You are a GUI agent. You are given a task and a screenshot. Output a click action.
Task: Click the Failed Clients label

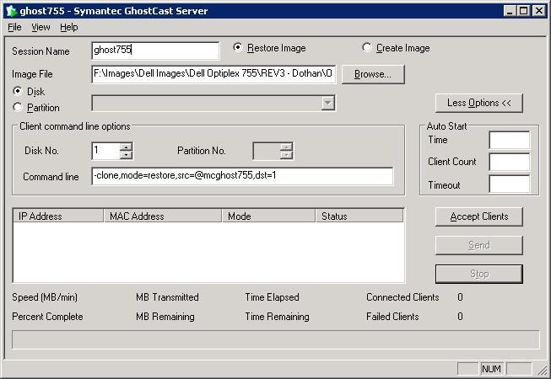pos(392,317)
